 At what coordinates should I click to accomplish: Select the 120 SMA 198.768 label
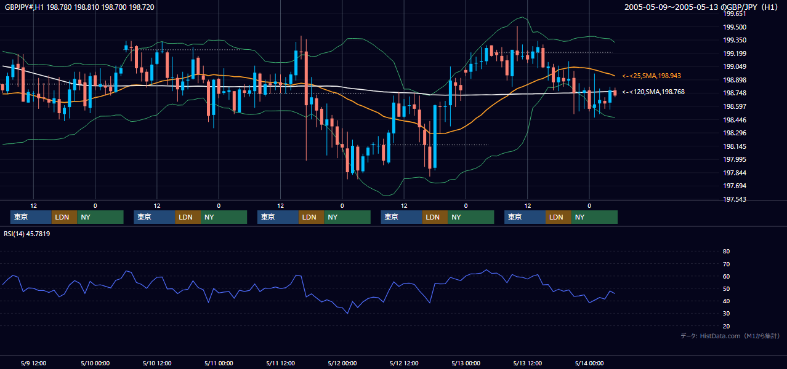pyautogui.click(x=653, y=92)
